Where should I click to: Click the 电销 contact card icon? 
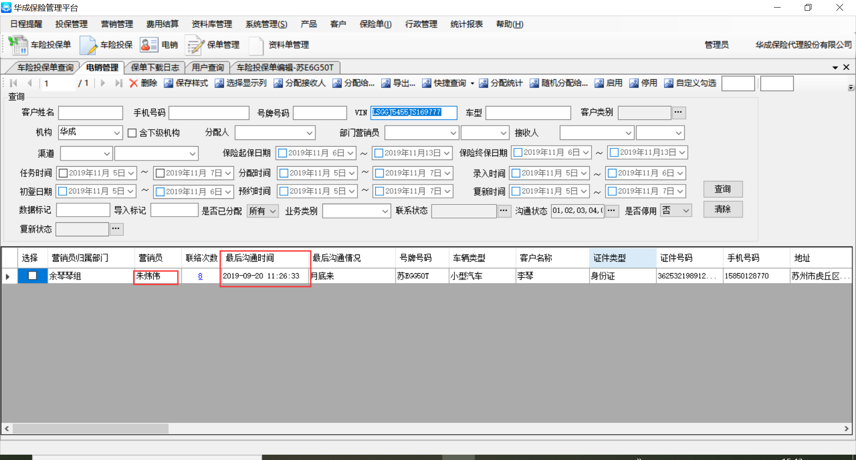tap(149, 45)
